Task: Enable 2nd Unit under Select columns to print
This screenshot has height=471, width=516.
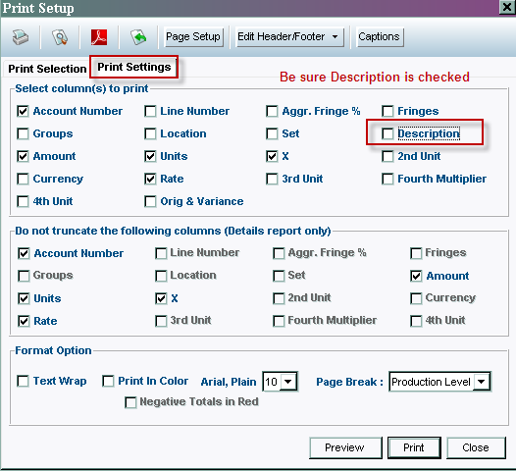Action: coord(387,156)
